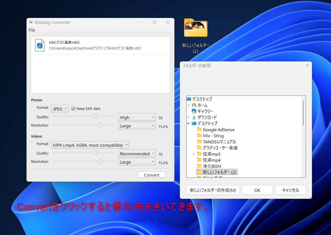The image size is (331, 235).
Task: Expand the 弦楽mp3 folder tree node
Action: pyautogui.click(x=193, y=154)
